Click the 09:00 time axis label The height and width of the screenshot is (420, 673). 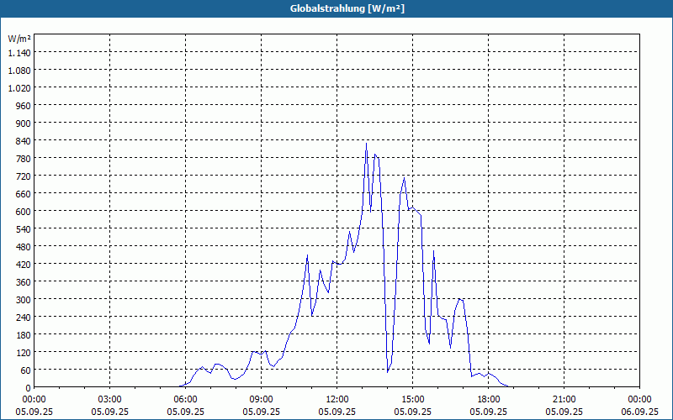click(x=261, y=400)
